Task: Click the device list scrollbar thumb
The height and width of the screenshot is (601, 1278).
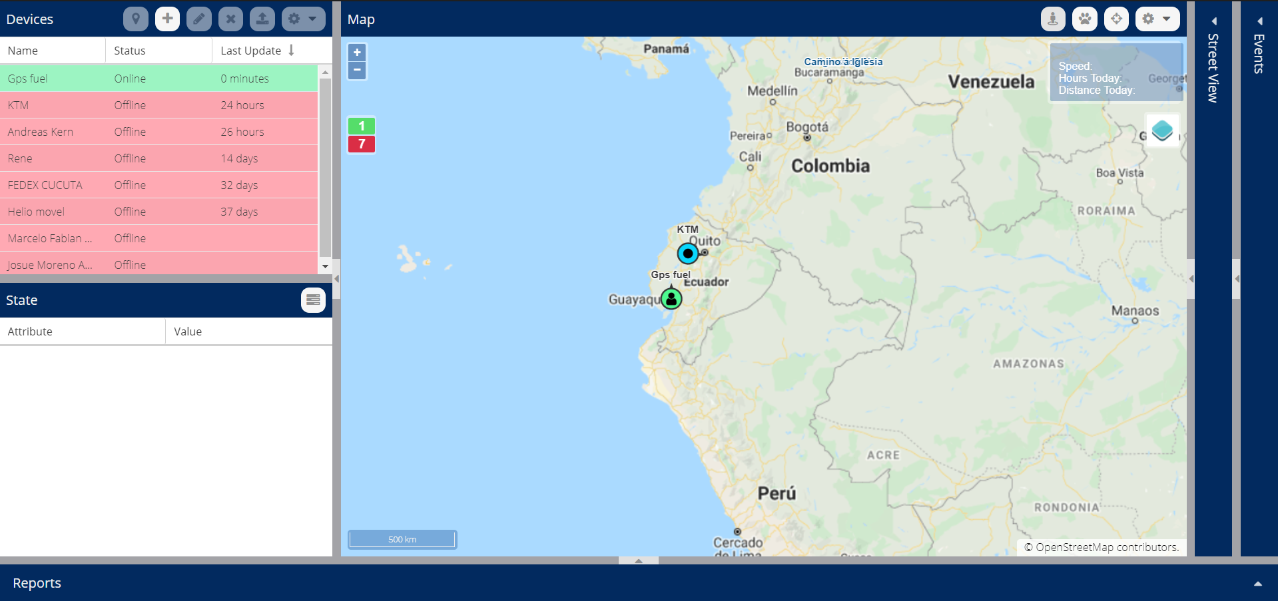Action: point(325,168)
